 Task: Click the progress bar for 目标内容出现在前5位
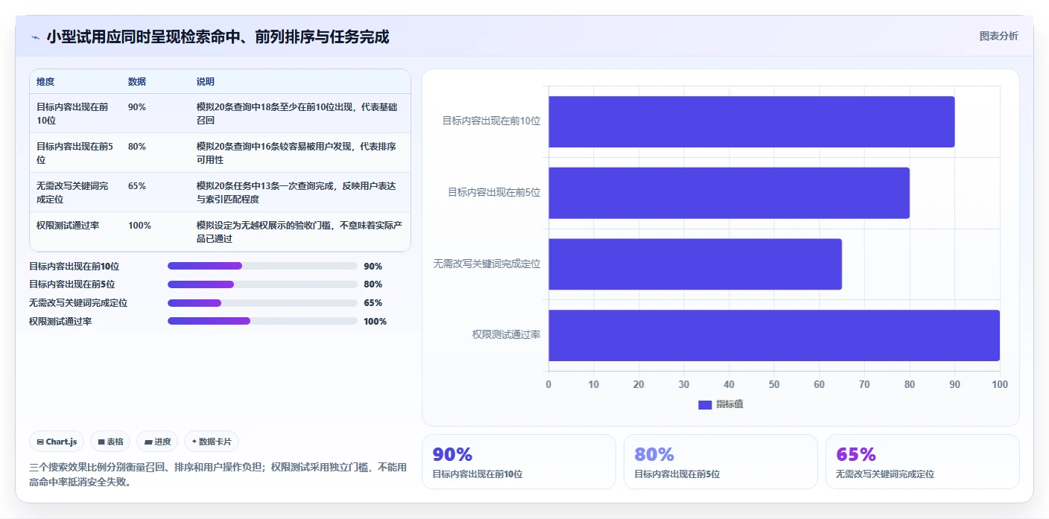point(262,284)
